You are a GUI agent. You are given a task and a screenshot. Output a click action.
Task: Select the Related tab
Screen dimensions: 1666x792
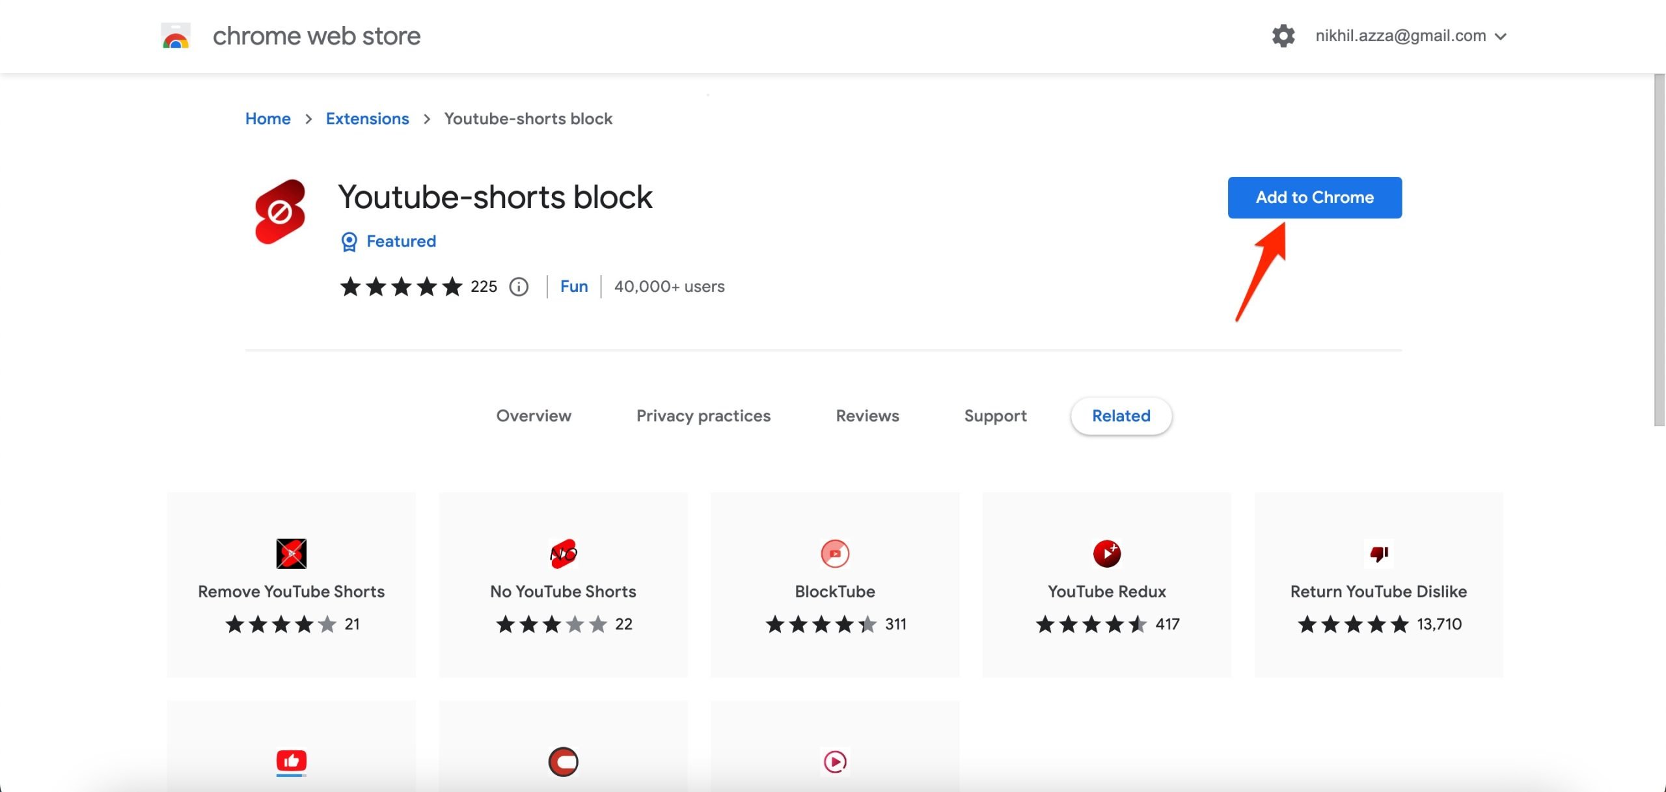point(1121,415)
